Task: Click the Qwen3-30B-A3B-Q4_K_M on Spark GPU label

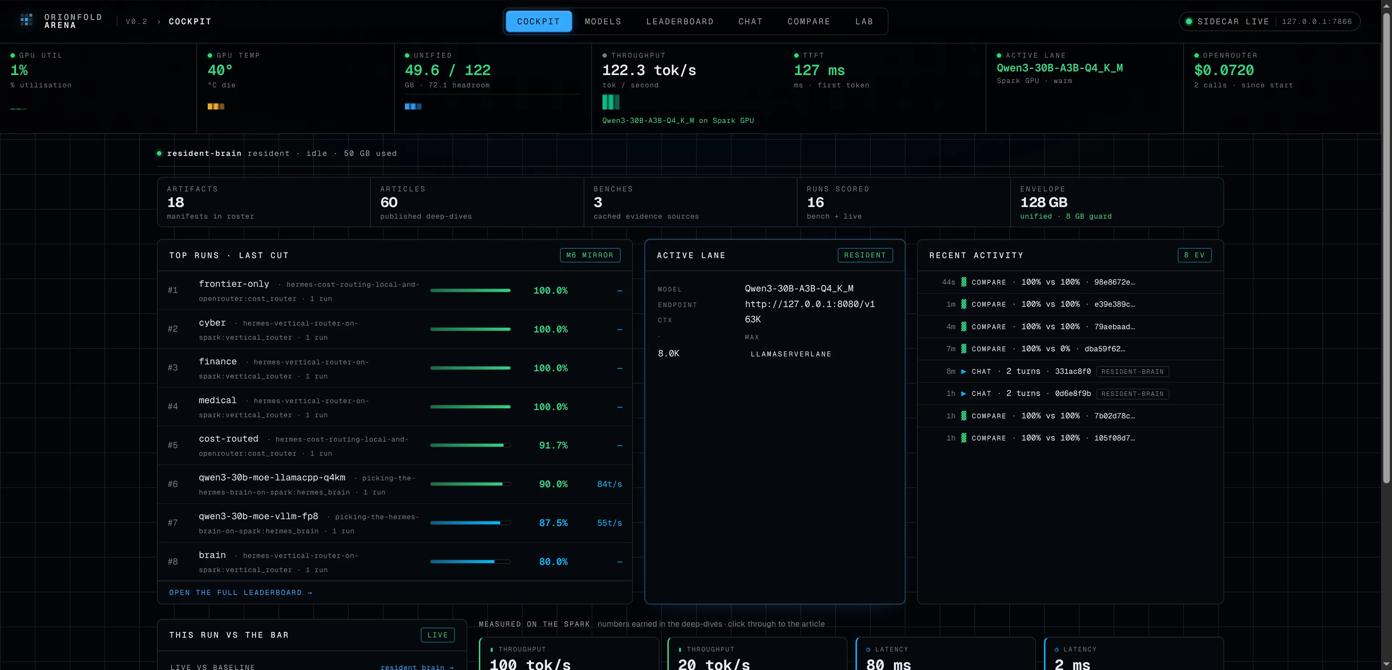Action: click(x=678, y=120)
